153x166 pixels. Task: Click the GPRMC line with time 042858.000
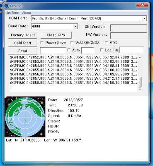pyautogui.click(x=74, y=83)
